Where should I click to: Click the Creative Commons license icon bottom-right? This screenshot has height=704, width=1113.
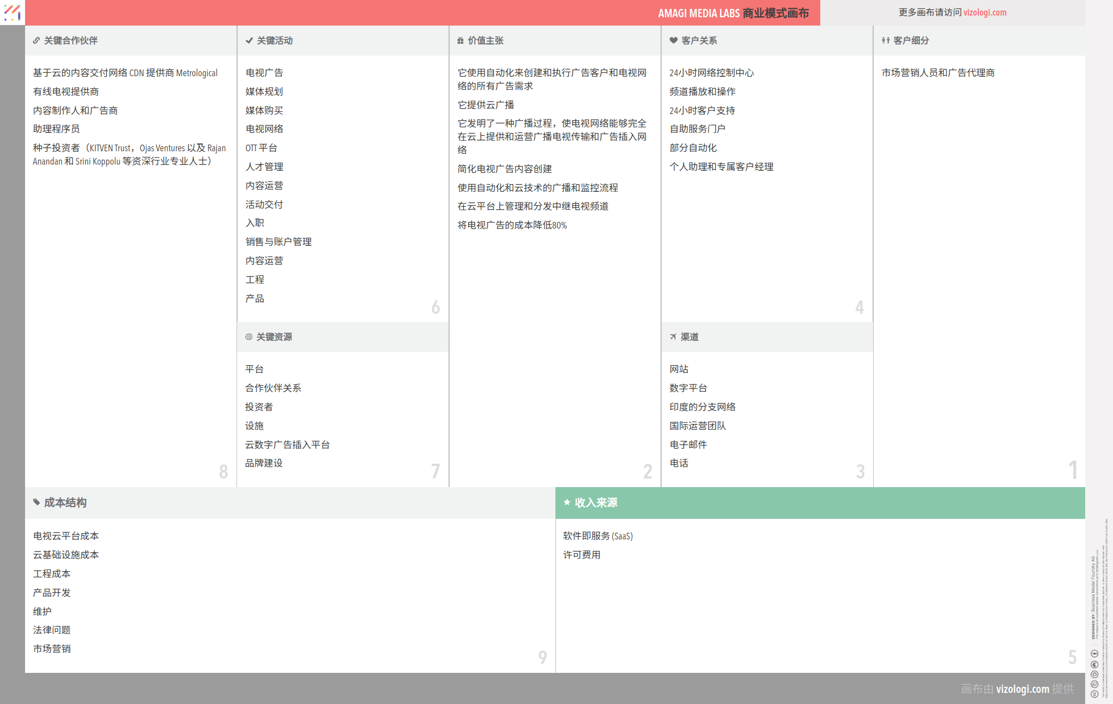tap(1094, 693)
